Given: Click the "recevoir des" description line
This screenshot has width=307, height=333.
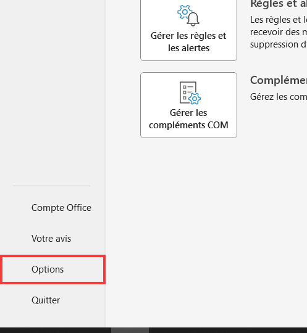Looking at the screenshot, I should (279, 32).
